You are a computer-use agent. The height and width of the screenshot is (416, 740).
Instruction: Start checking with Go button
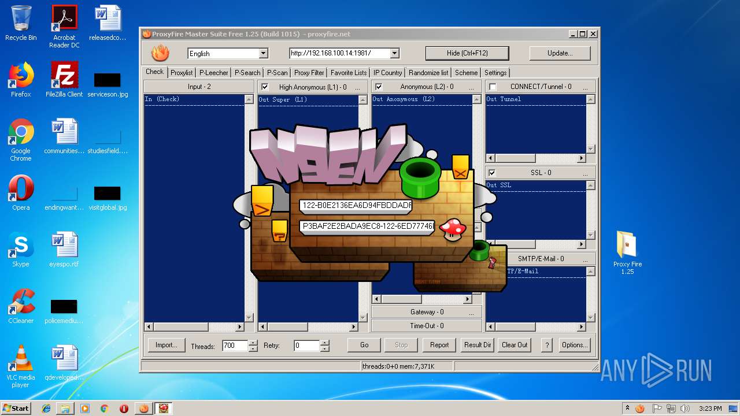364,345
